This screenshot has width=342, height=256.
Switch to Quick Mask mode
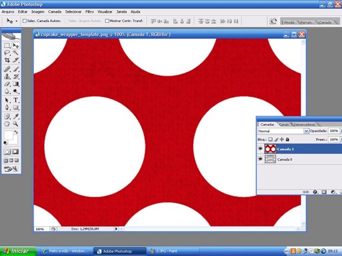point(15,152)
